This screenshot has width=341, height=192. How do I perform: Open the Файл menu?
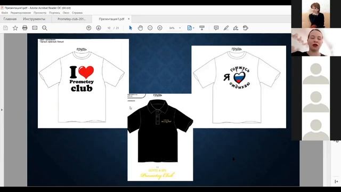(x=5, y=13)
